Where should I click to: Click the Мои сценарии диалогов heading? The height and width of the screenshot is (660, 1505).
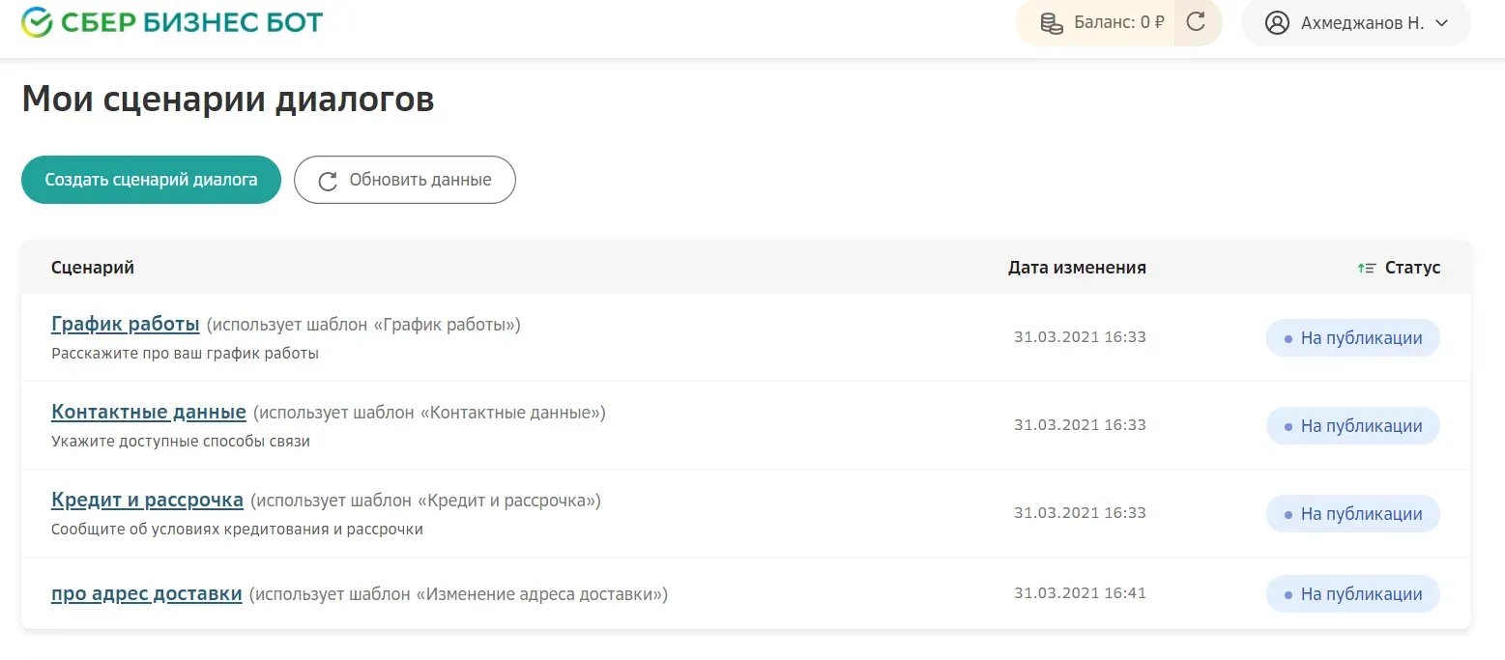coord(228,100)
